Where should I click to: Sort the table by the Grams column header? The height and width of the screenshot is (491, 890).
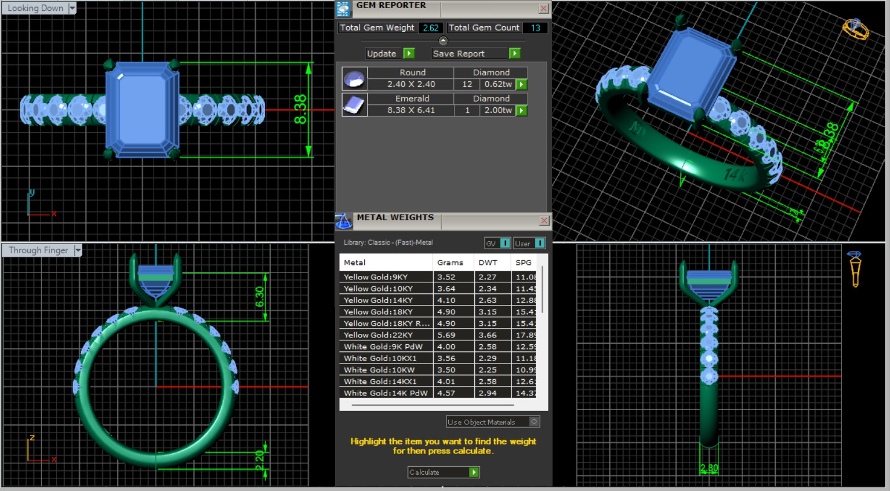click(451, 263)
